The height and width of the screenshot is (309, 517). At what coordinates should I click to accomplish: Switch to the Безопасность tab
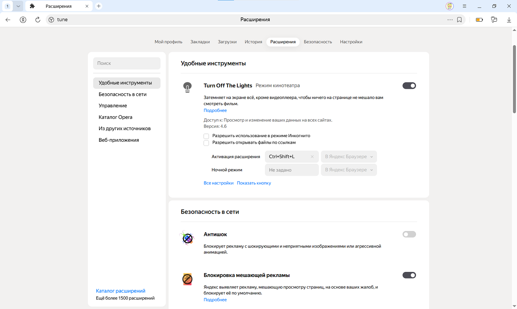point(318,42)
